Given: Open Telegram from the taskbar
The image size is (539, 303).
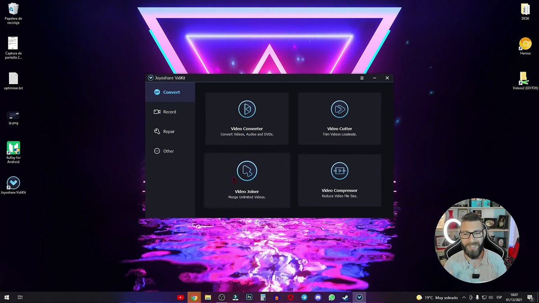Looking at the screenshot, I should point(304,298).
